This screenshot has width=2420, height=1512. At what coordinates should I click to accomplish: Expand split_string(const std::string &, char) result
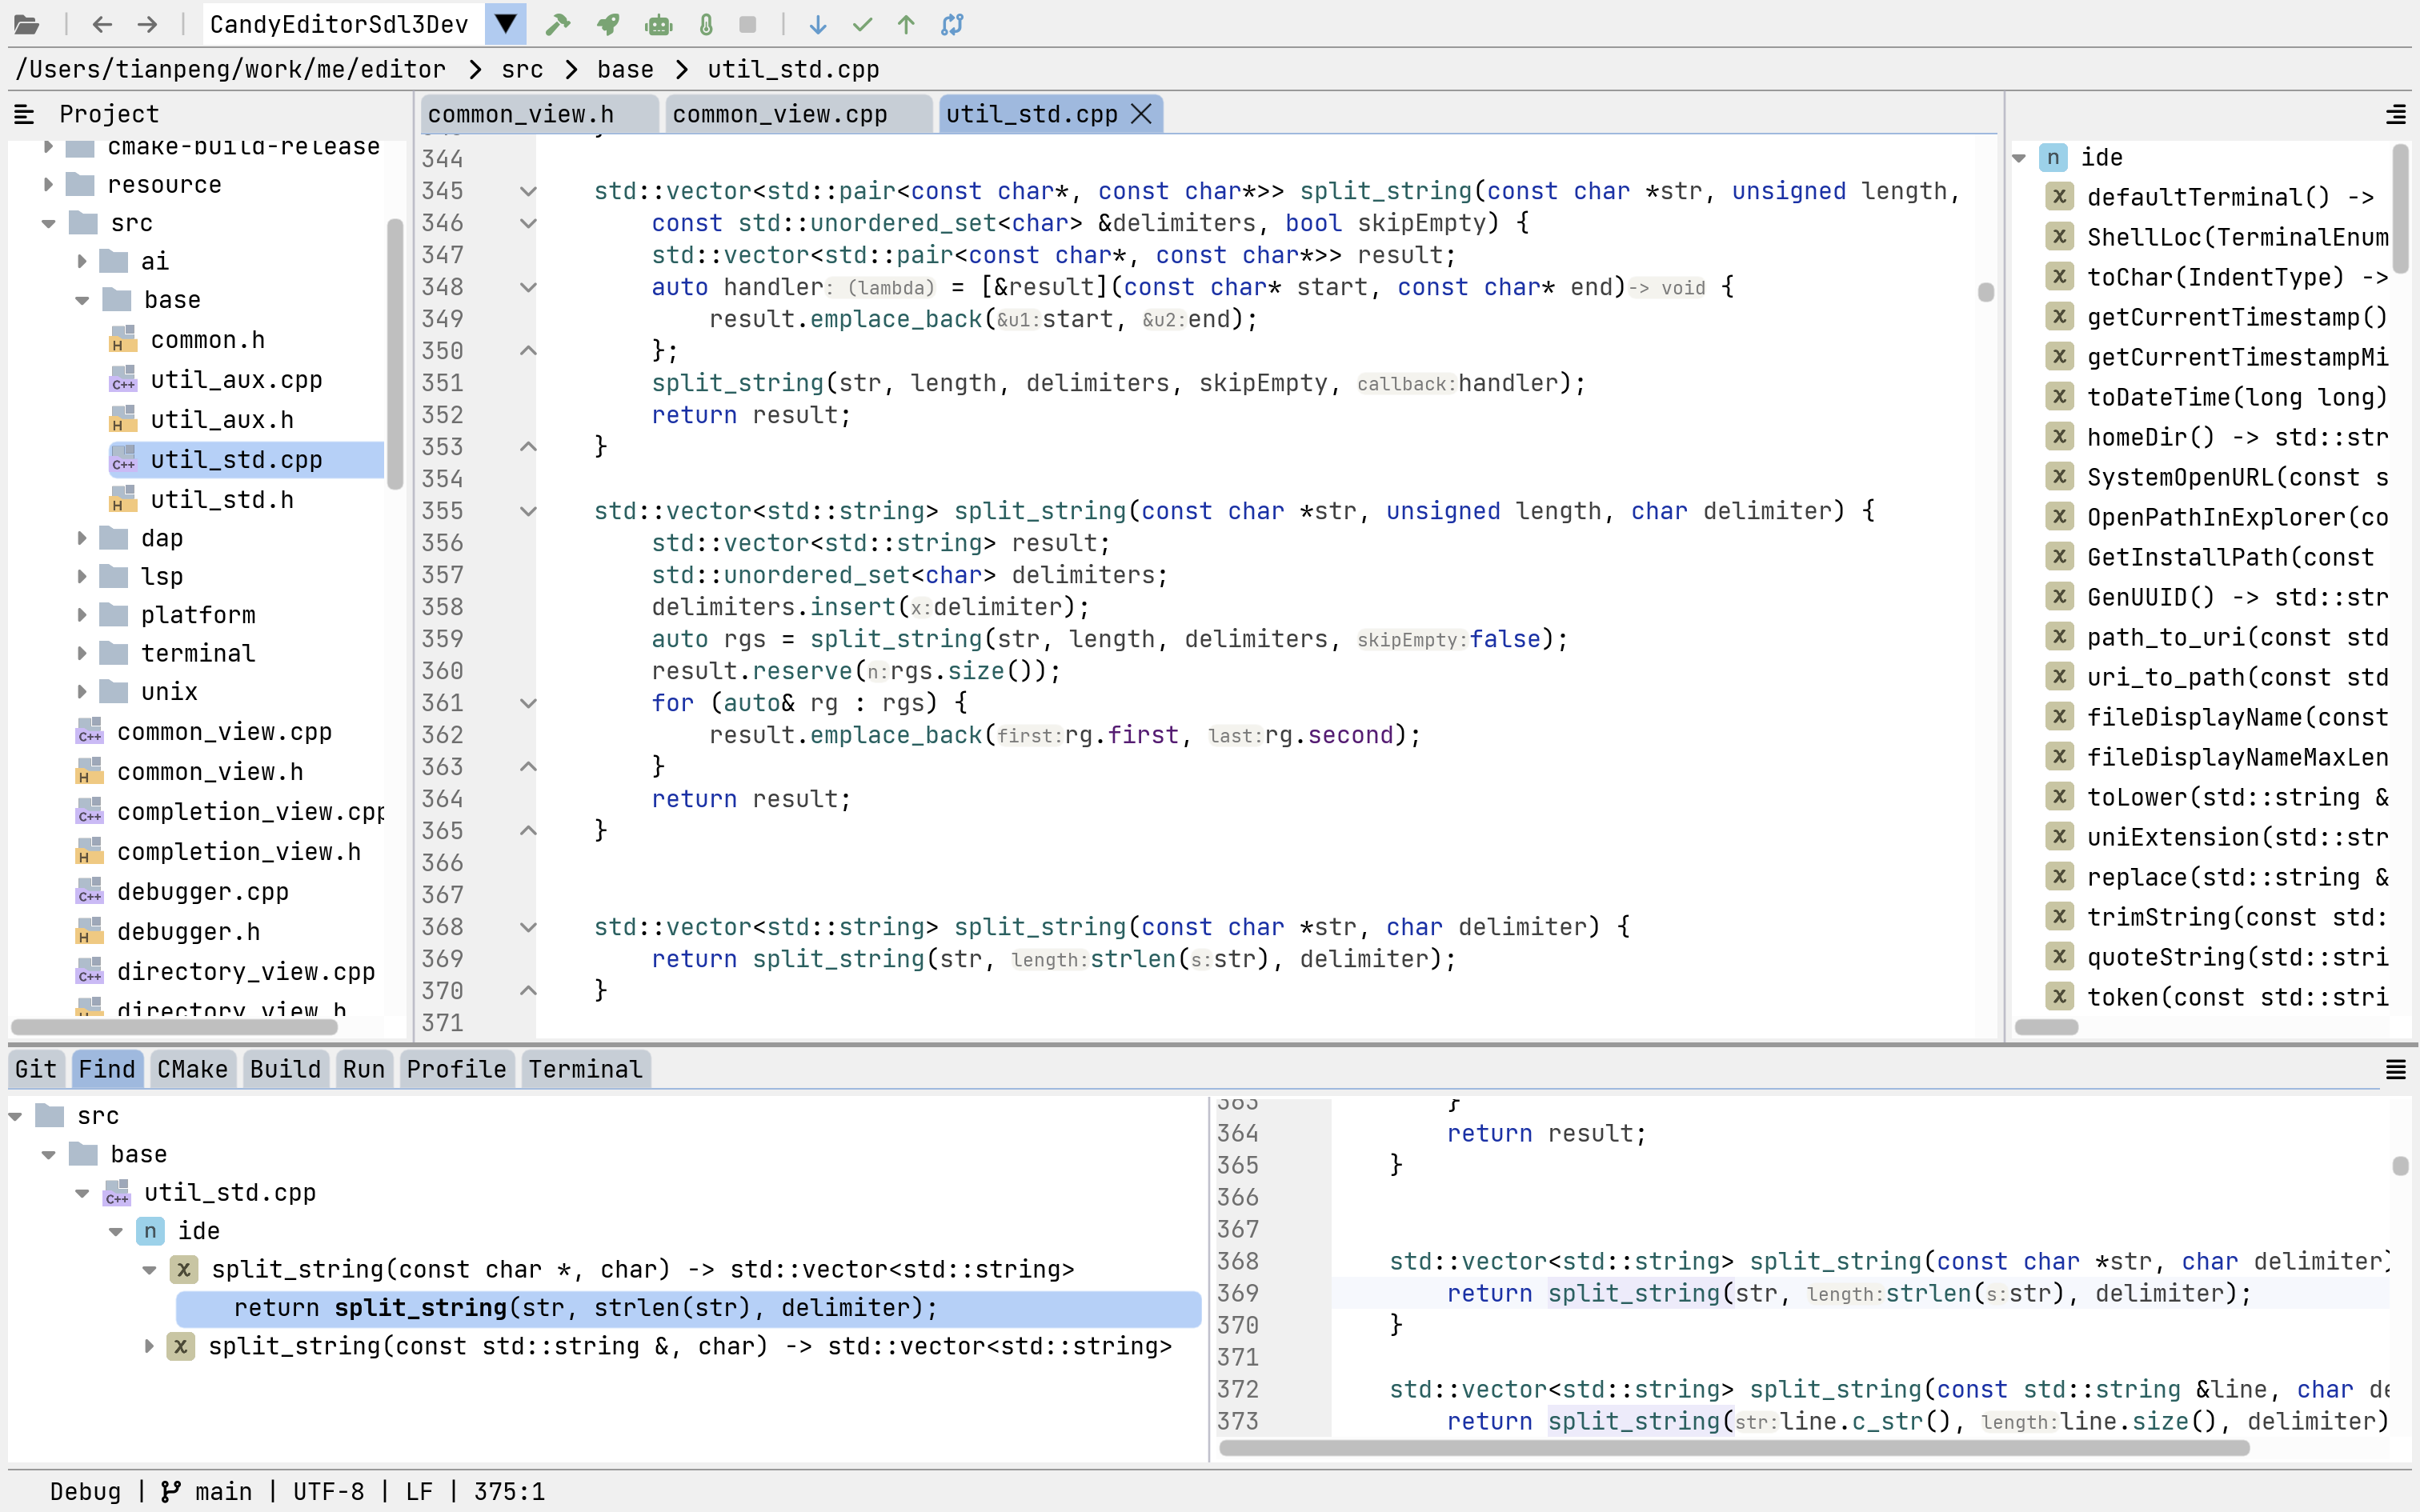pos(149,1346)
